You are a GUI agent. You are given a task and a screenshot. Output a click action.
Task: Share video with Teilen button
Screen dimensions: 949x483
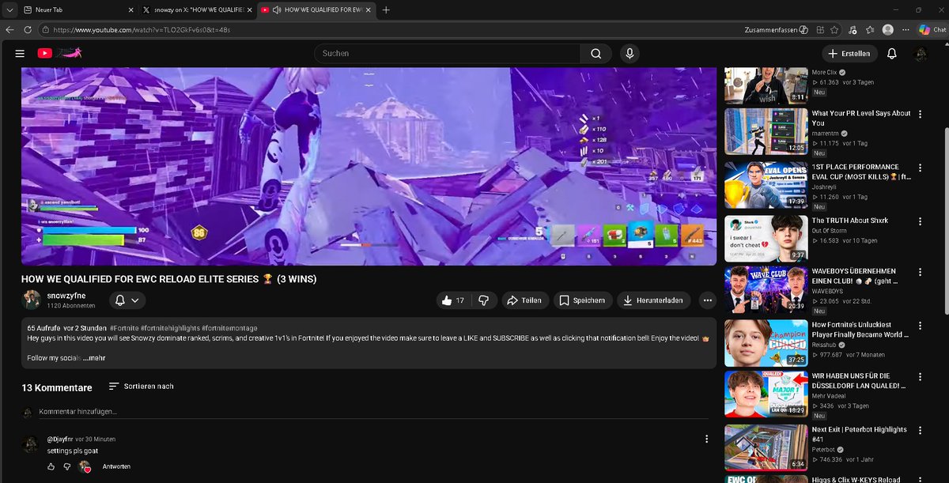coord(525,300)
